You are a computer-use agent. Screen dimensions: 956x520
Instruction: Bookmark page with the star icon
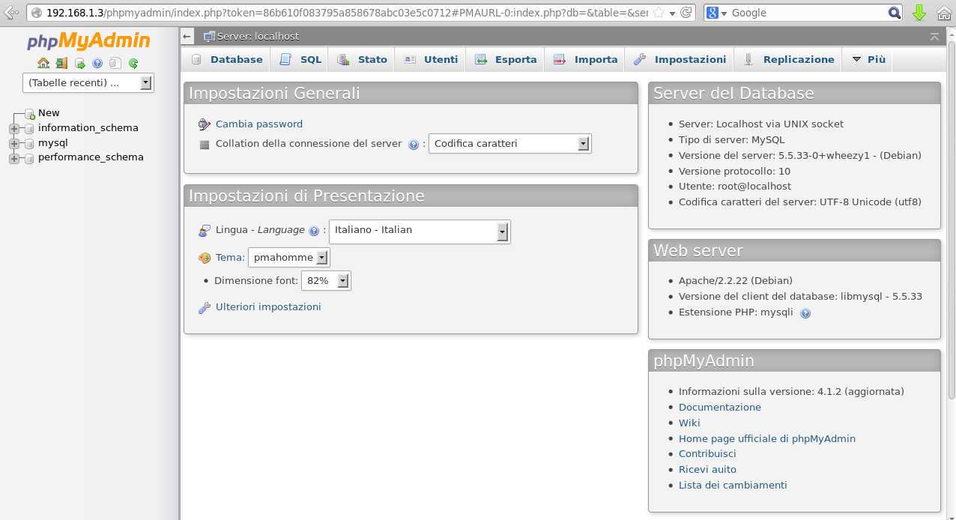coord(659,13)
